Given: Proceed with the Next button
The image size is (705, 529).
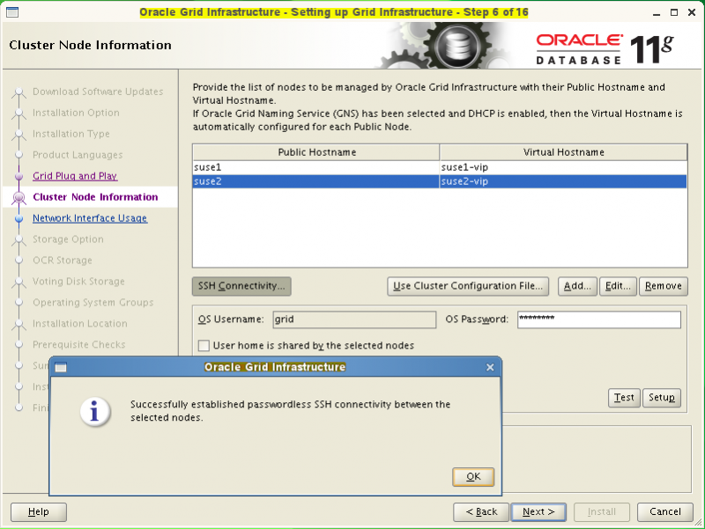Looking at the screenshot, I should pyautogui.click(x=538, y=511).
